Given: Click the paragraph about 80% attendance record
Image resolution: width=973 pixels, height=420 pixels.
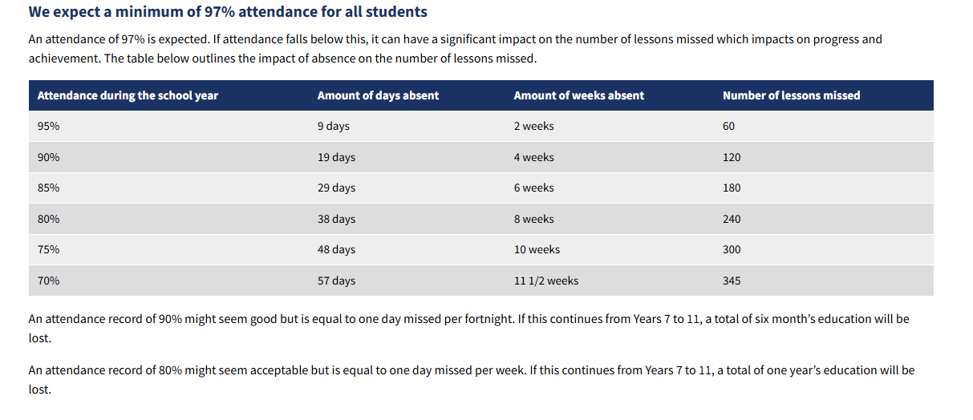Looking at the screenshot, I should tap(472, 380).
